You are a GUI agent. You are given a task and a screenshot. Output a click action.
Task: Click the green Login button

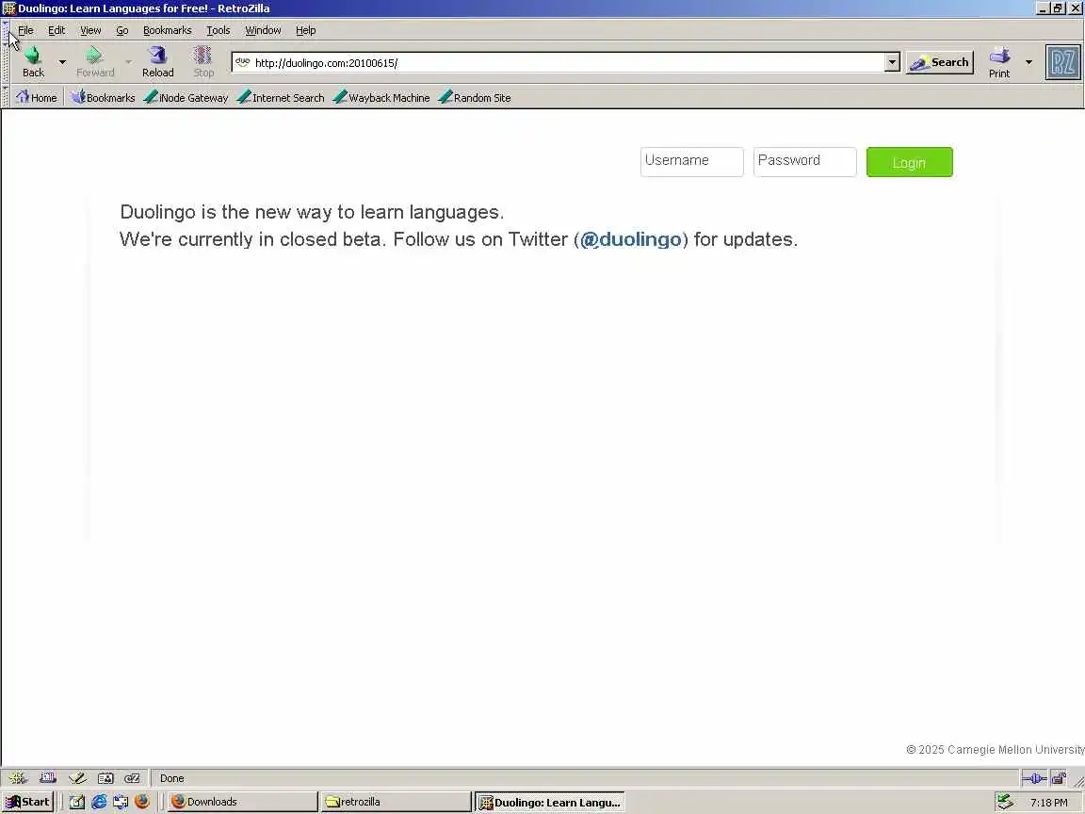909,162
